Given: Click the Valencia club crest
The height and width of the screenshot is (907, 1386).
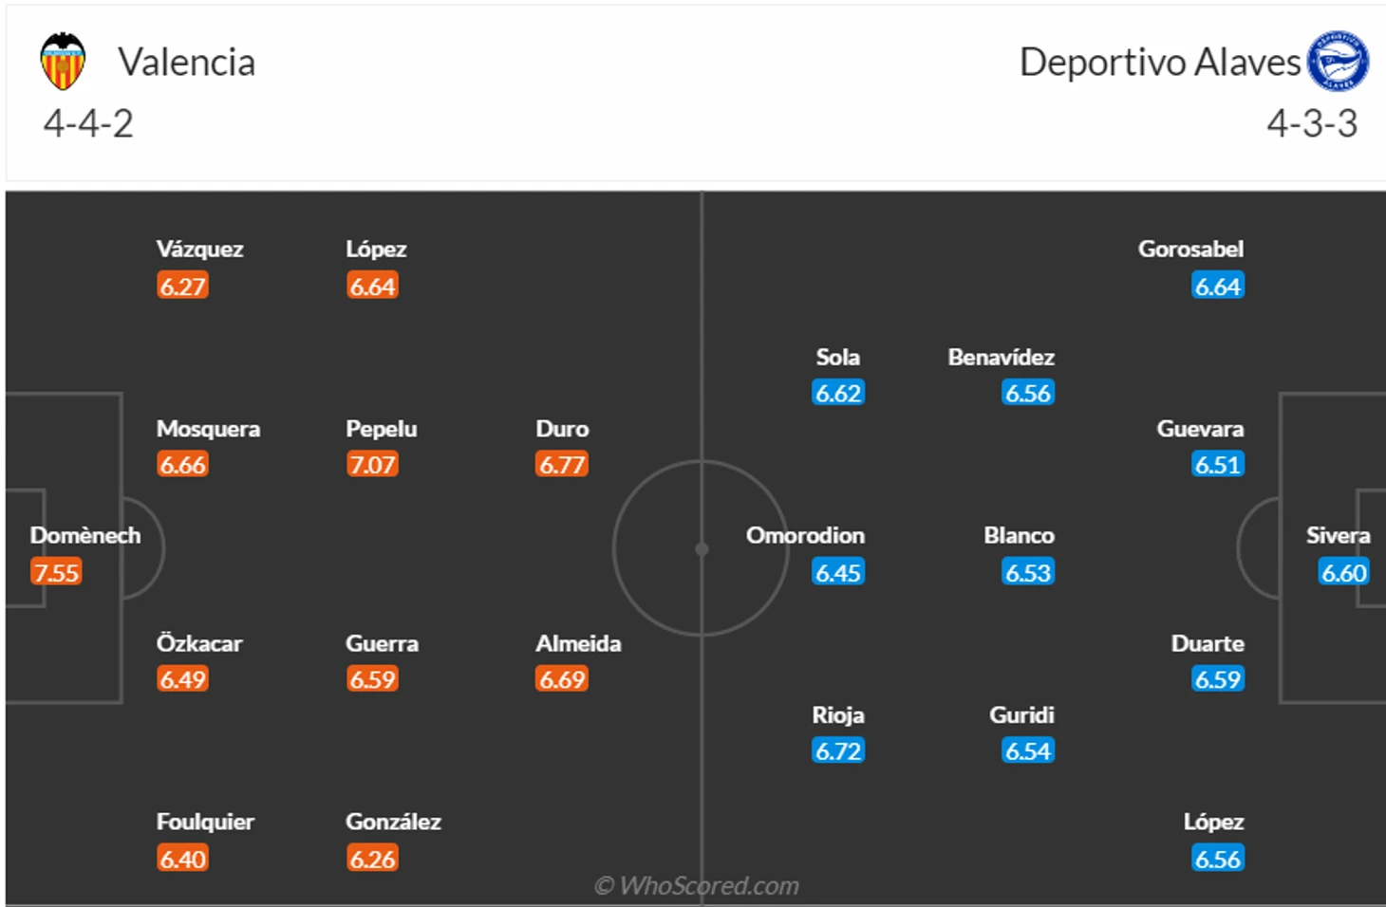Looking at the screenshot, I should [x=63, y=62].
